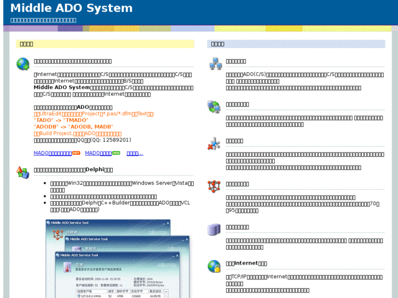Click the paragraph line starting with TCP/IP
398x298 pixels.
(x=304, y=277)
